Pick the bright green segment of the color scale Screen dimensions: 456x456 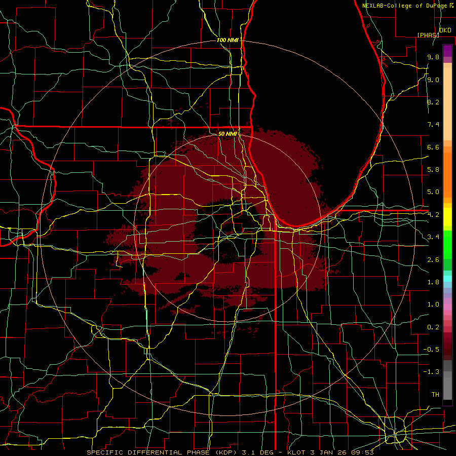(x=447, y=245)
